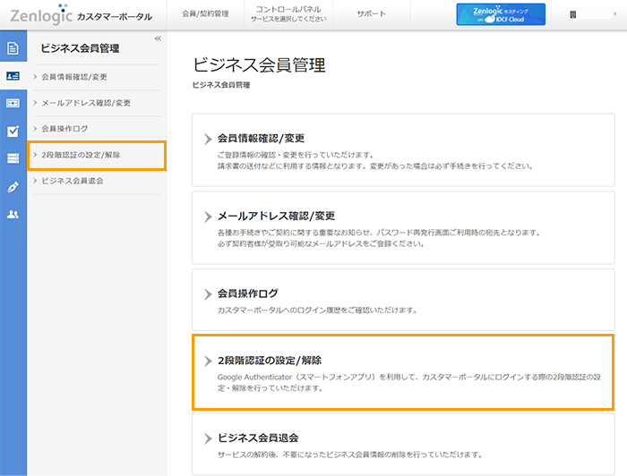Open the server stack sidebar icon
Image resolution: width=627 pixels, height=476 pixels.
(13, 159)
